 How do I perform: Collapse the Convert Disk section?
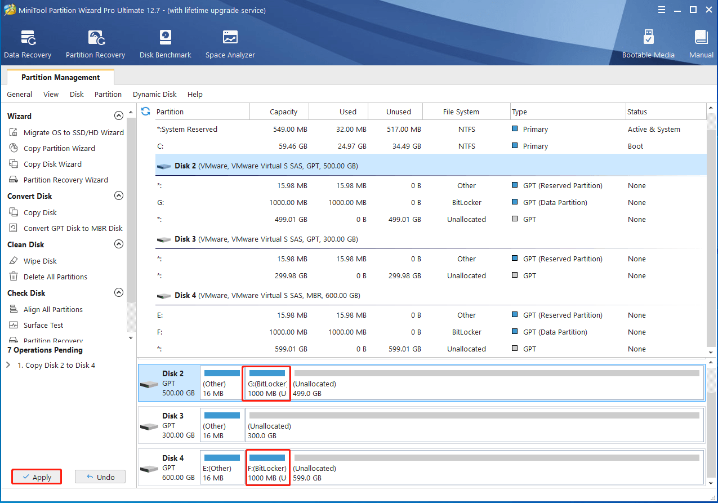click(x=119, y=195)
